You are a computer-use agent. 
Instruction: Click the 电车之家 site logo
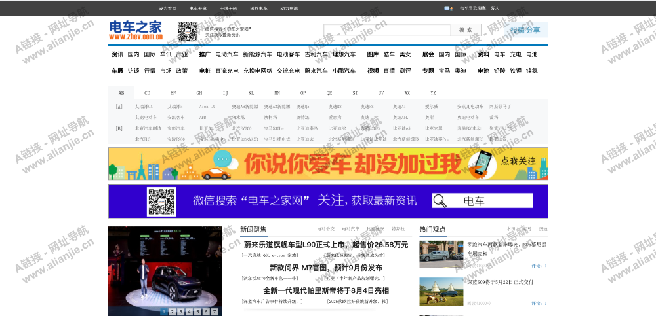pos(136,31)
